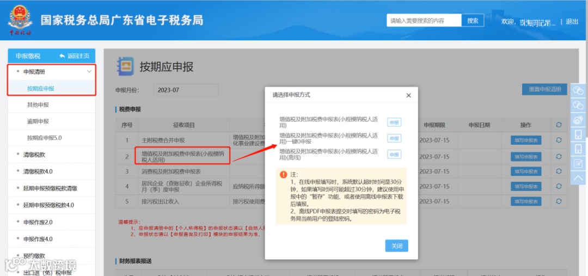This screenshot has height=276, width=588.
Task: Collapse the 申报清册 menu chevron
Action: coord(89,72)
